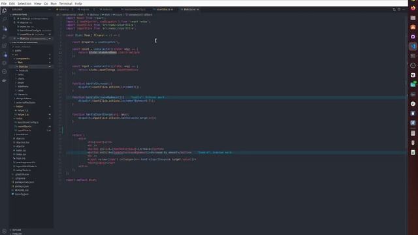The height and width of the screenshot is (235, 418).
Task: Expand the charts folder
Action: (21, 78)
